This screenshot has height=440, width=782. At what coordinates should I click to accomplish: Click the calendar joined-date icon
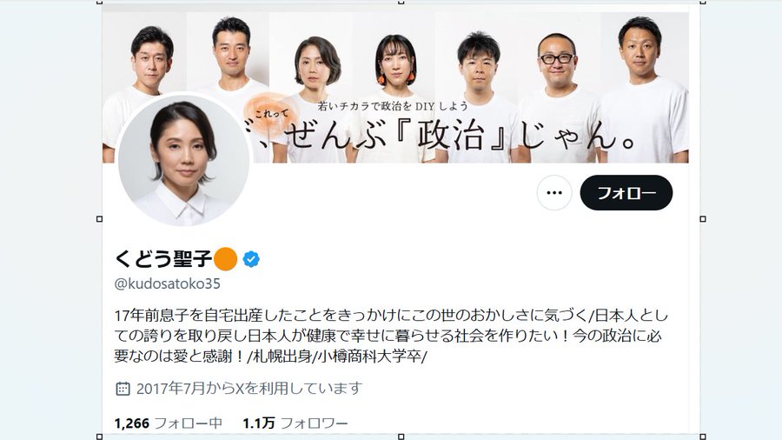tap(123, 388)
